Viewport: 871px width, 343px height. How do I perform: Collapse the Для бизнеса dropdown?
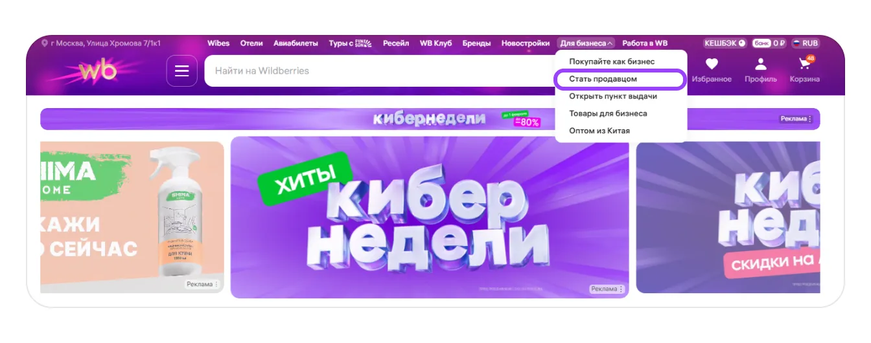click(x=586, y=43)
